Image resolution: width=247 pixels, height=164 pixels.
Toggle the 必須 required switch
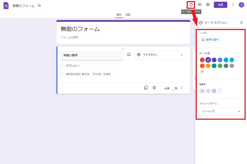[174, 88]
